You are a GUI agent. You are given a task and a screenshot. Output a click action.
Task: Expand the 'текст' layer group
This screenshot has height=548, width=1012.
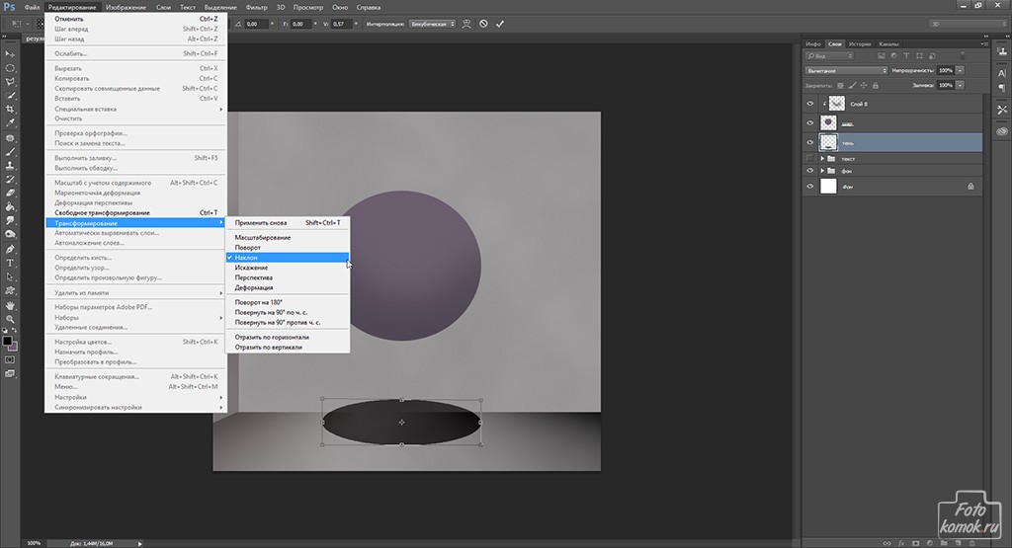pos(822,158)
